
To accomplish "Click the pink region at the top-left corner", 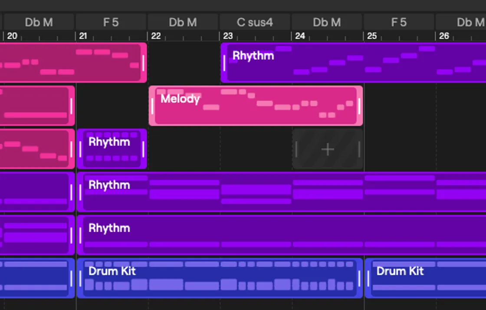I will click(x=65, y=63).
